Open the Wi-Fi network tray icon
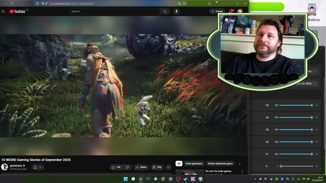 [304, 179]
